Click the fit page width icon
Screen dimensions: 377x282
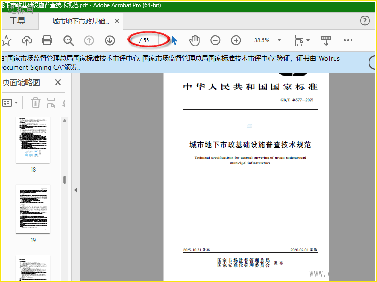(299, 40)
